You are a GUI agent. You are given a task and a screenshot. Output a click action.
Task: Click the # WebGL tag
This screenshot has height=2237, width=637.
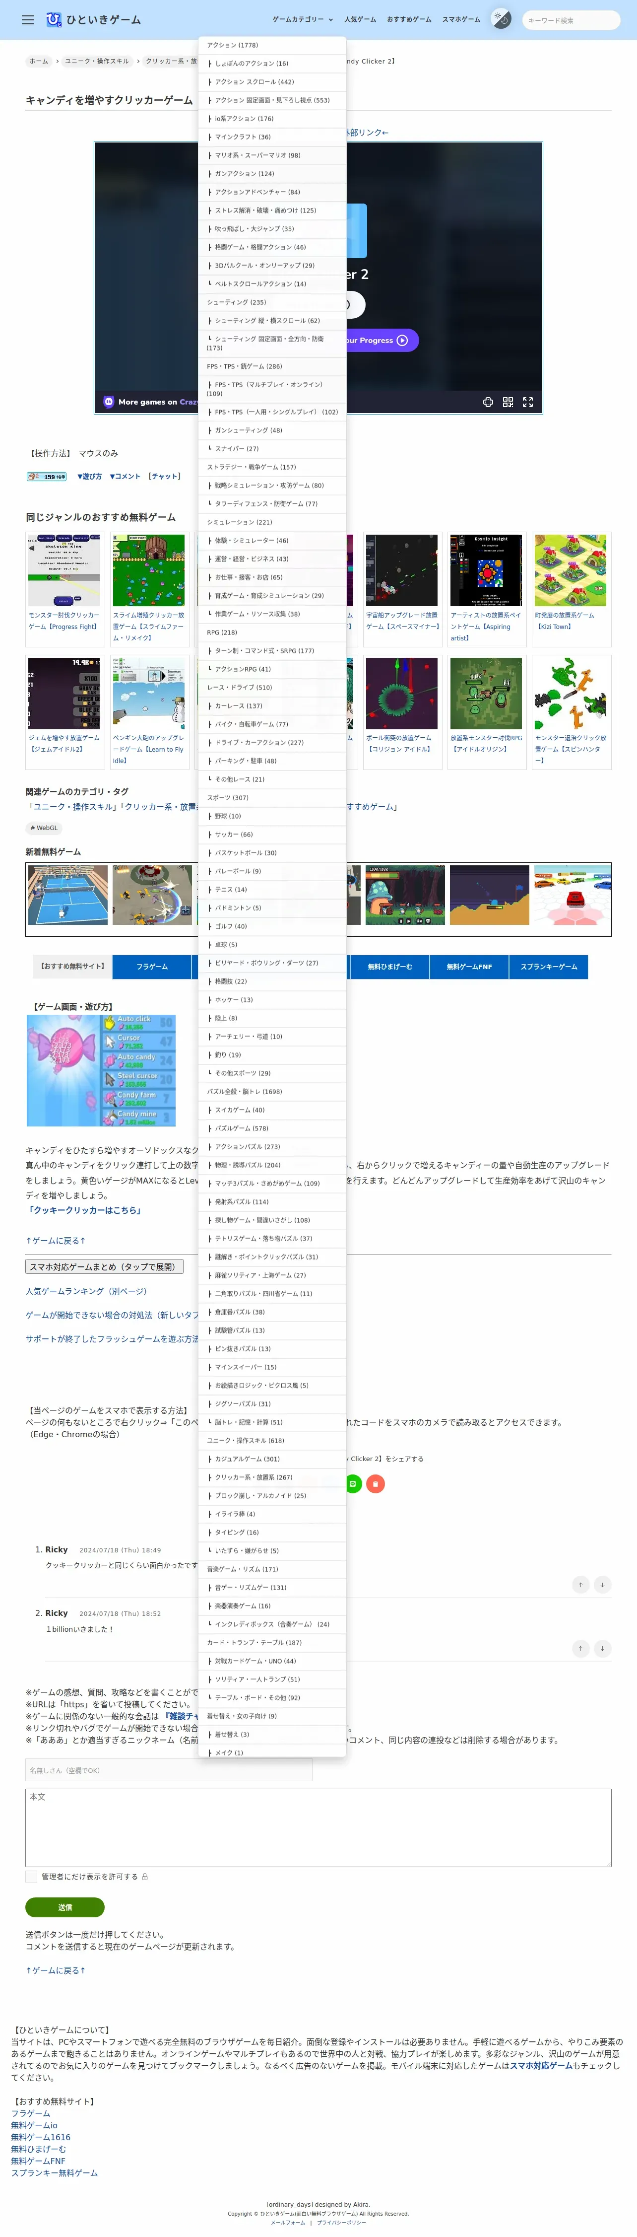pyautogui.click(x=43, y=829)
